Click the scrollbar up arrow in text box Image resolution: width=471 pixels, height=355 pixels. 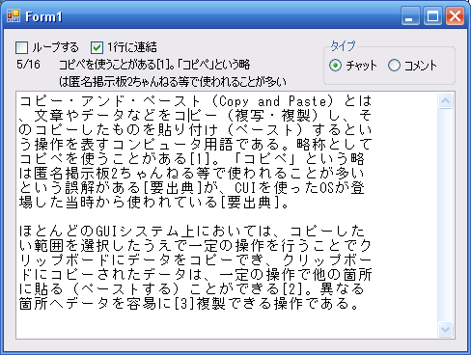[x=446, y=101]
